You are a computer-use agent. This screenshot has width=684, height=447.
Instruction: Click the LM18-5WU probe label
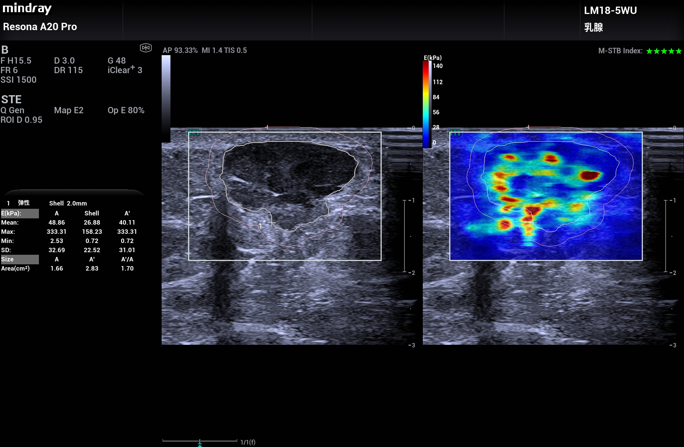click(x=610, y=10)
